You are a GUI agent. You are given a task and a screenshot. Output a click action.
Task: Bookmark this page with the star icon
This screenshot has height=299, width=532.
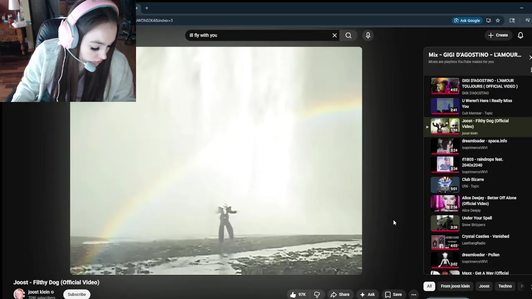(x=498, y=20)
